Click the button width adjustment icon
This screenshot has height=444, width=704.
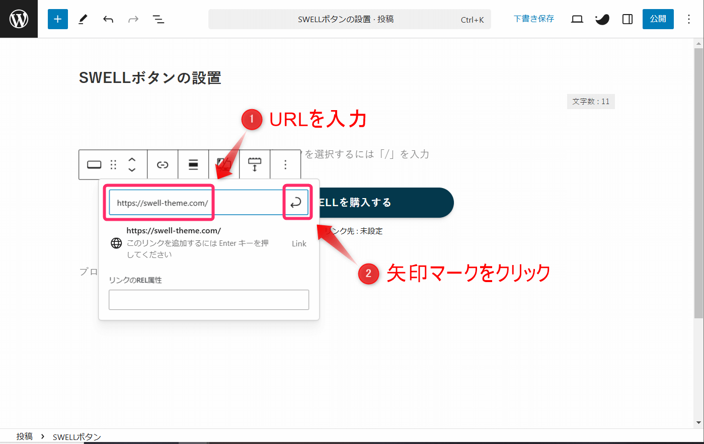(255, 164)
